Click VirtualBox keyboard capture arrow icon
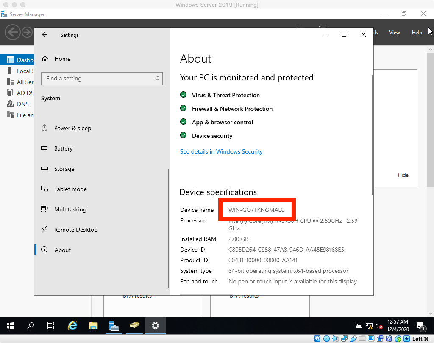Screen dimensions: 434x343 pyautogui.click(x=407, y=339)
